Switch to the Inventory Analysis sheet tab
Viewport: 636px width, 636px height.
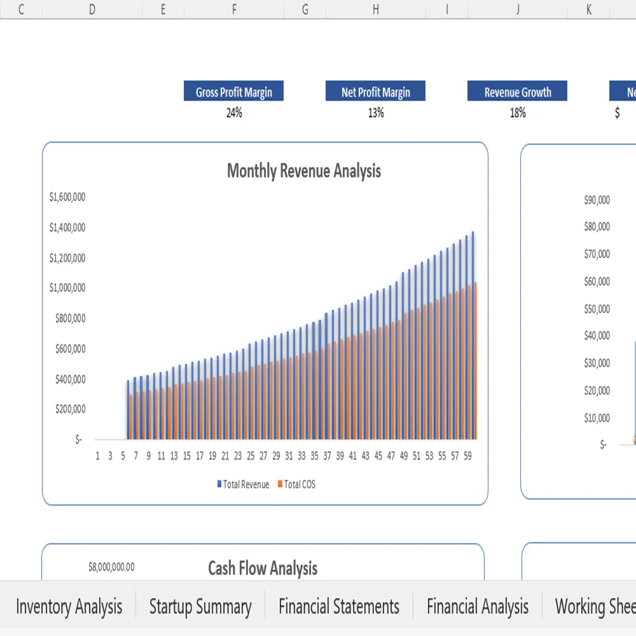69,606
